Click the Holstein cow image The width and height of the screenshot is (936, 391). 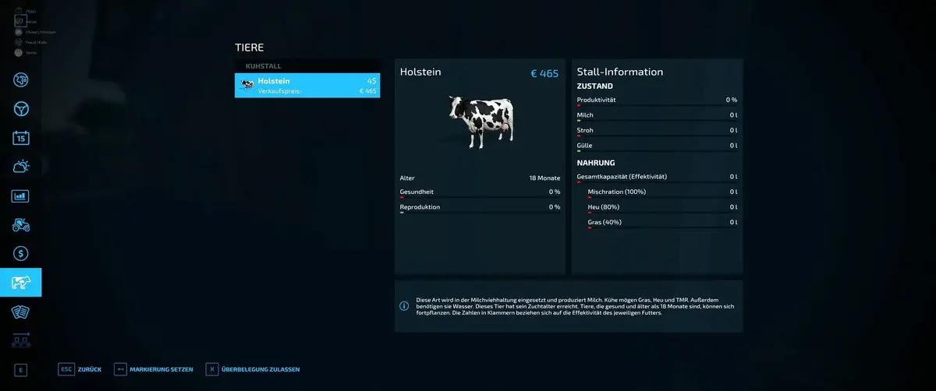[x=480, y=121]
